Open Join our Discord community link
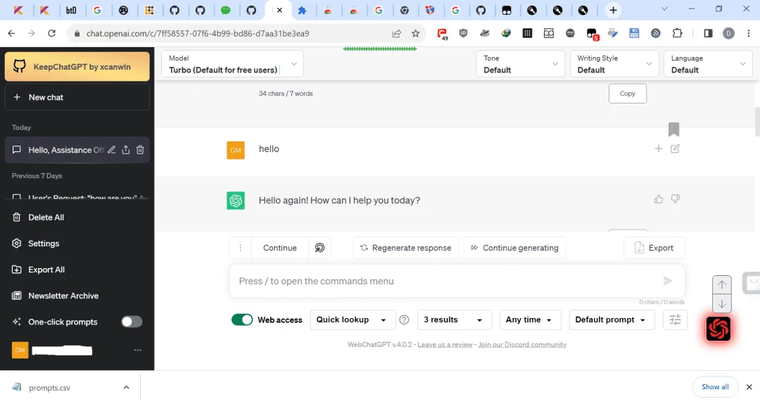 click(x=522, y=344)
